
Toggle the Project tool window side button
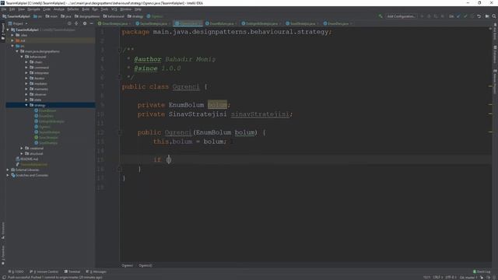3,32
